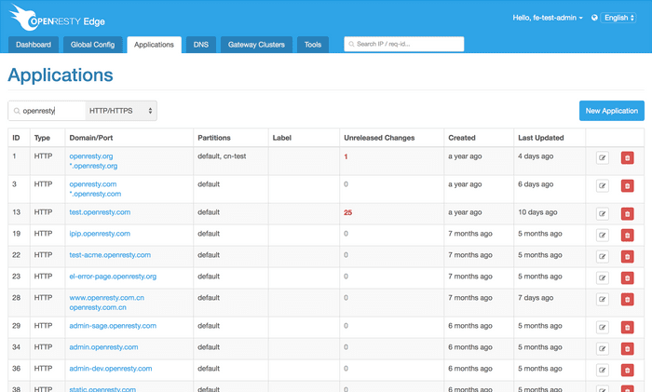Open the *.openresty.com wildcard link
This screenshot has height=392, width=652.
(x=95, y=194)
